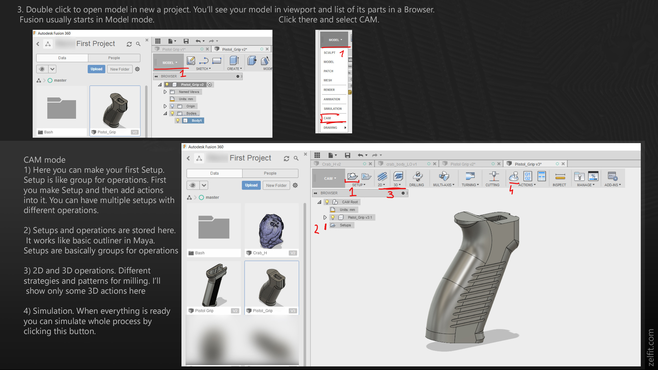This screenshot has height=370, width=658.
Task: Open the Setup Sheet icon in Actions
Action: [x=542, y=176]
